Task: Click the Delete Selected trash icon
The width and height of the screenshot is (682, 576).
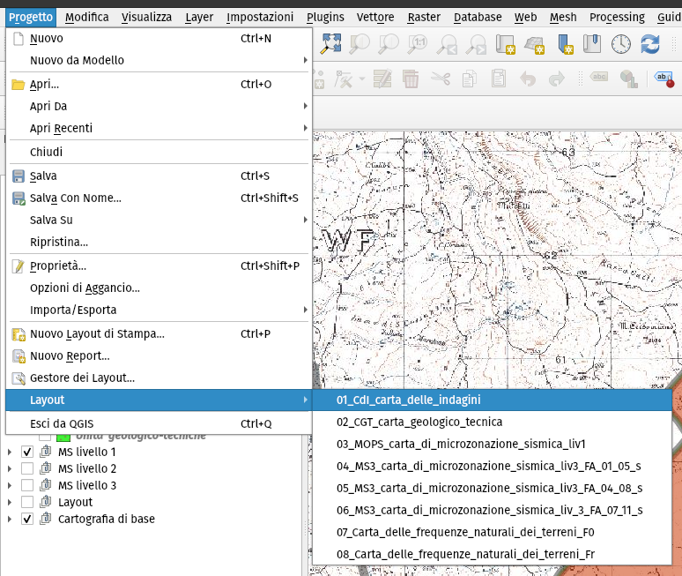Action: [x=411, y=79]
